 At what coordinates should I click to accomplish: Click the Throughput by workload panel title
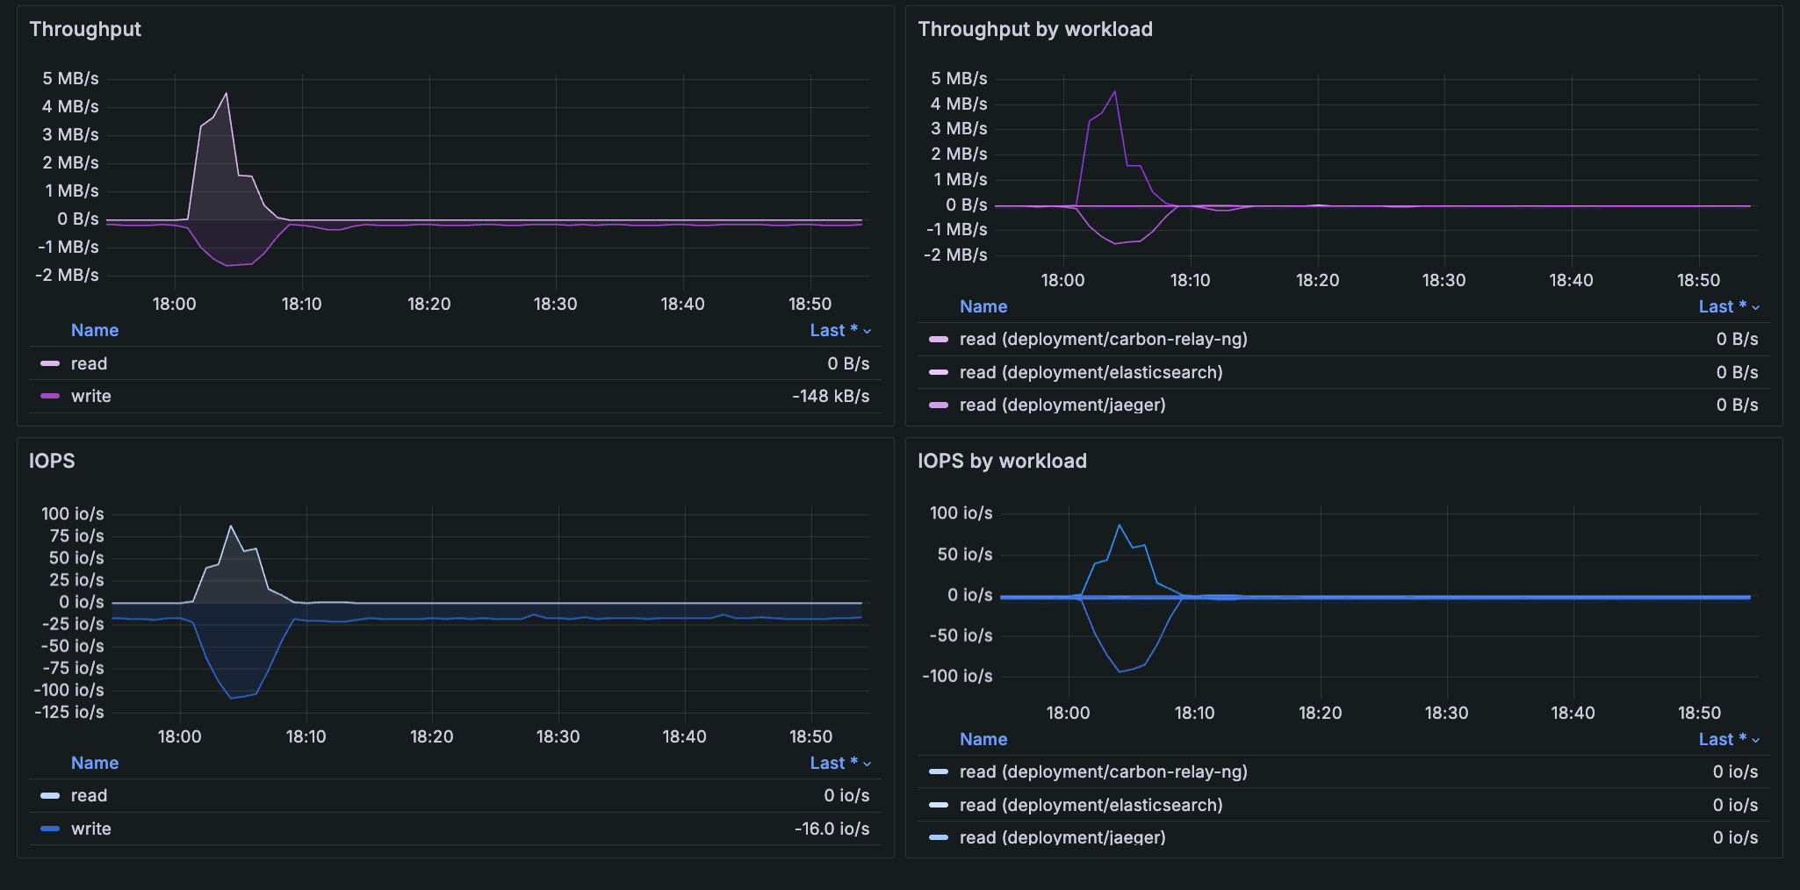click(x=1034, y=29)
